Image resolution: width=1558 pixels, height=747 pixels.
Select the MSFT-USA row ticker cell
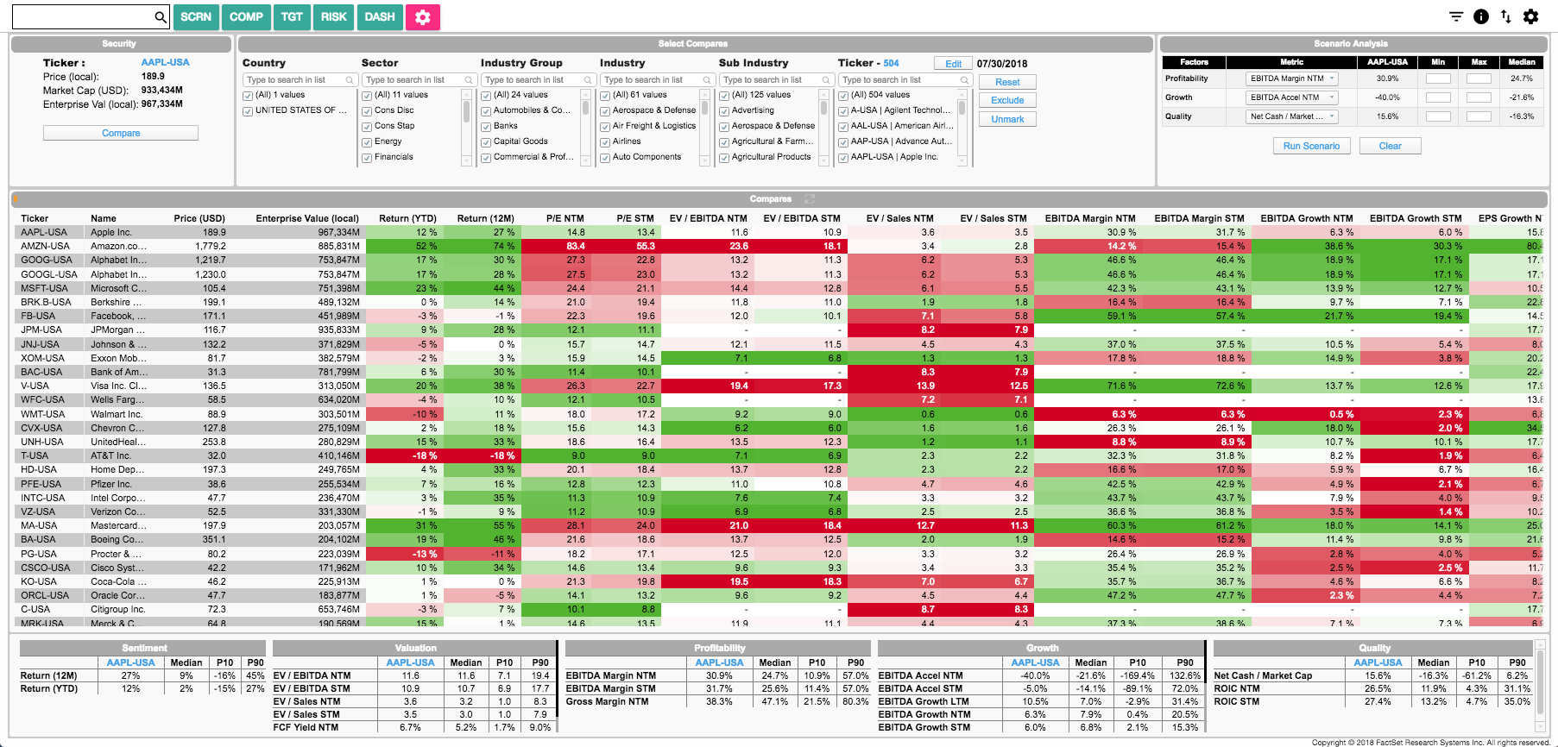coord(51,288)
